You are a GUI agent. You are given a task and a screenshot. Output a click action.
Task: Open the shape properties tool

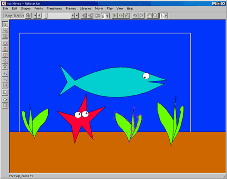(x=5, y=92)
